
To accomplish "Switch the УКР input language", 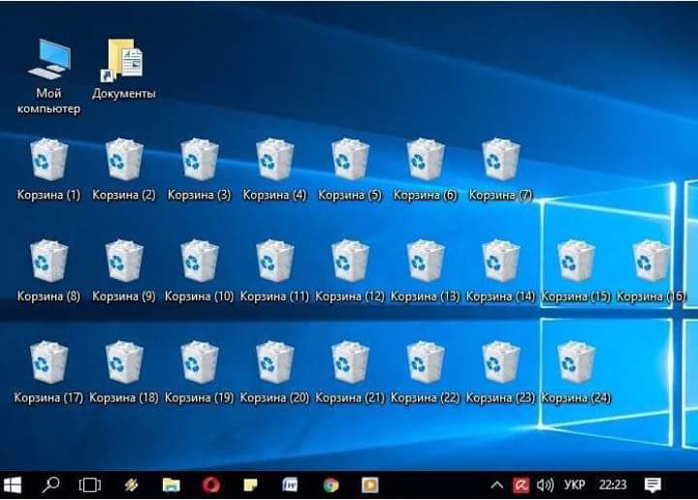I will point(575,484).
